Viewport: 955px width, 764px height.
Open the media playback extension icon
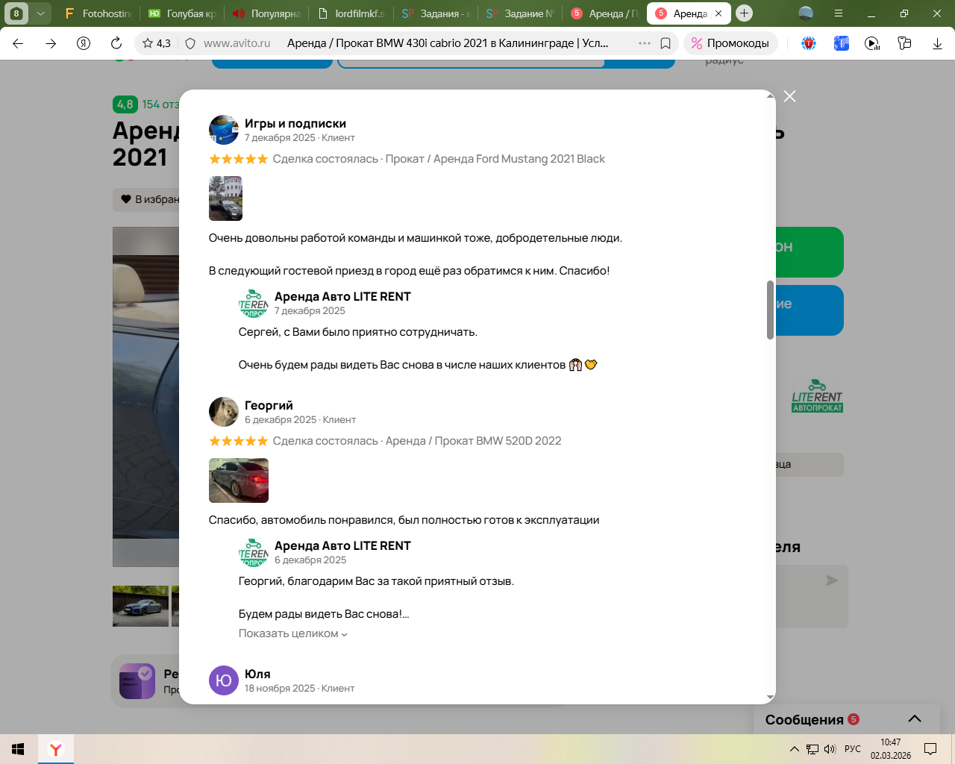click(872, 43)
